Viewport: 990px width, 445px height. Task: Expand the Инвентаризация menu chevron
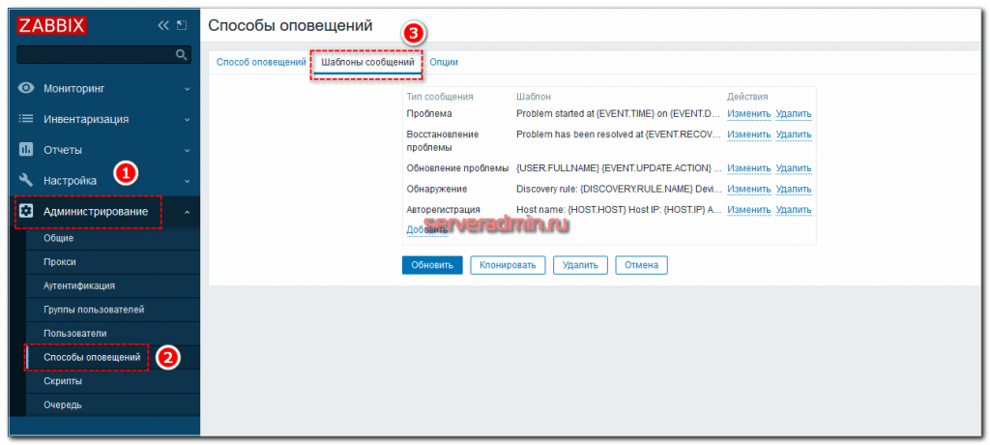coord(187,119)
